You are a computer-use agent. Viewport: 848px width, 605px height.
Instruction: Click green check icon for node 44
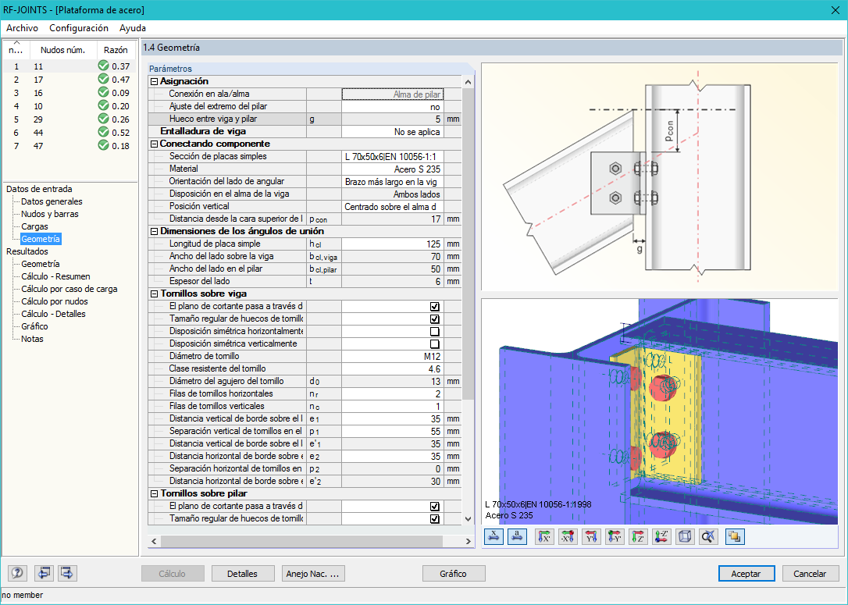tap(103, 132)
